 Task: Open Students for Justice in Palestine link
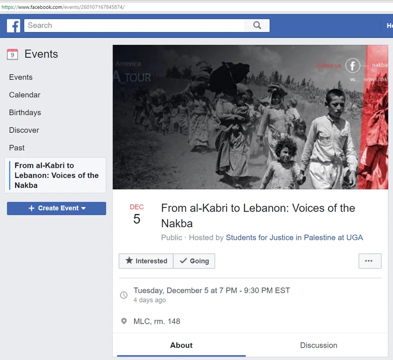(x=294, y=238)
